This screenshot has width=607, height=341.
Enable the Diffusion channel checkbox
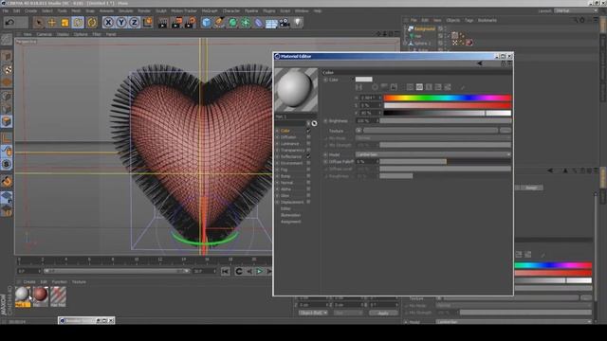click(308, 137)
